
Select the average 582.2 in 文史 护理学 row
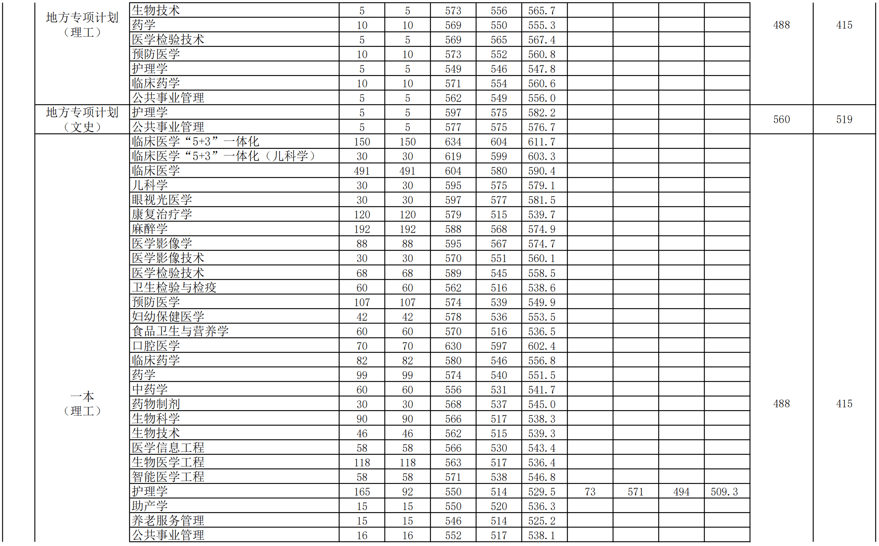542,113
